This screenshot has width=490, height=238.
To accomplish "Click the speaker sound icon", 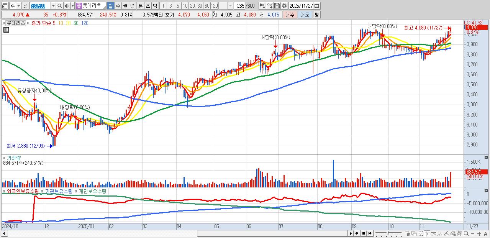I will click(67, 6).
